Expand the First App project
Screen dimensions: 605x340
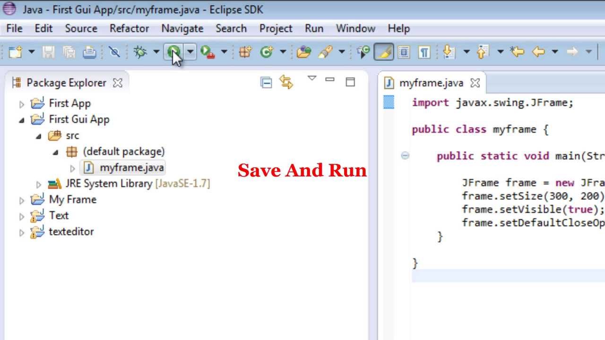pos(21,104)
